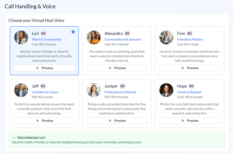This screenshot has height=154, width=233.
Task: Click the US flag icon beside Lori
Action: [x=43, y=34]
